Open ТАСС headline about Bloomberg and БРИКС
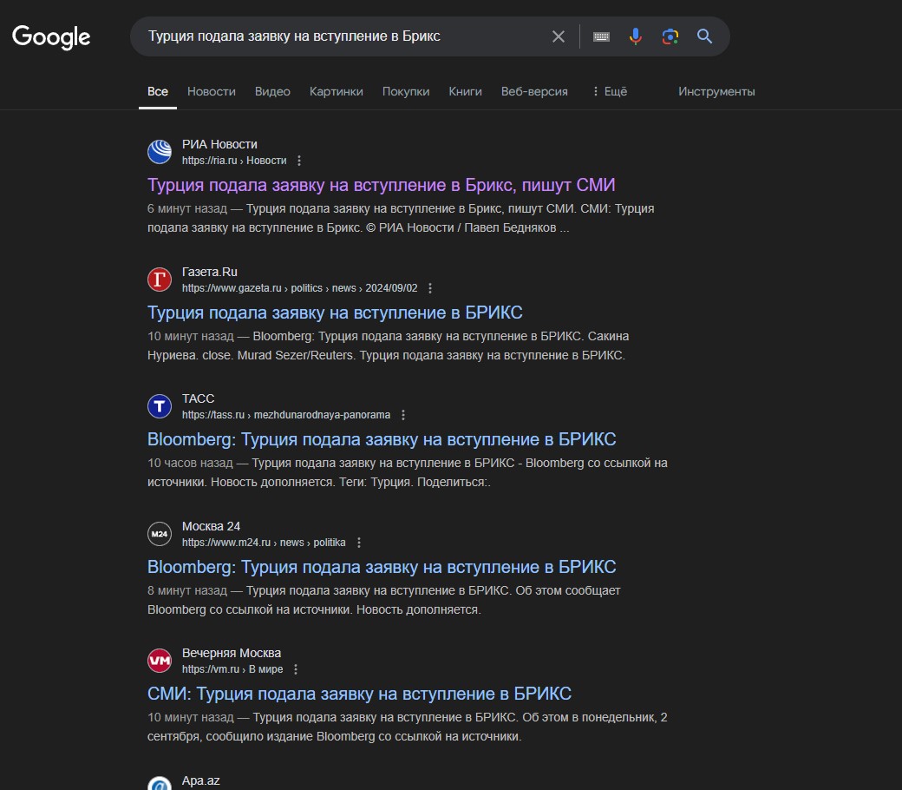 (382, 439)
